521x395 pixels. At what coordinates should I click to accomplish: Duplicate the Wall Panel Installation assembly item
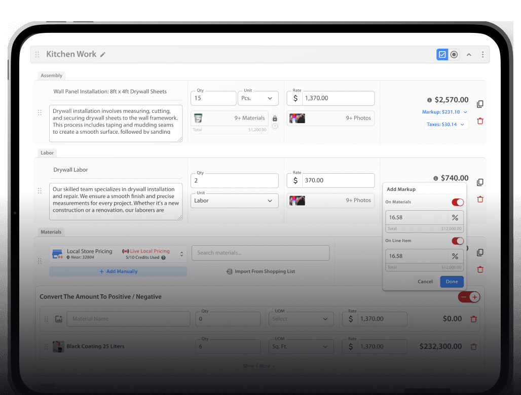tap(480, 104)
